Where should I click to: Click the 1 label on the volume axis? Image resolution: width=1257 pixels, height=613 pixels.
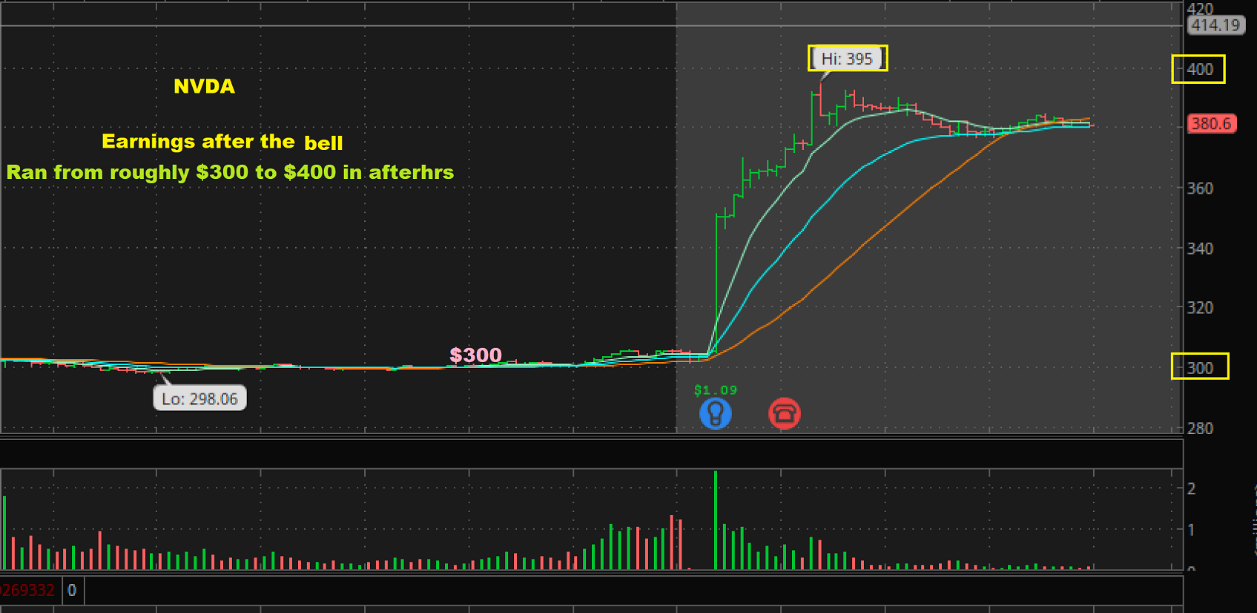coord(1191,530)
